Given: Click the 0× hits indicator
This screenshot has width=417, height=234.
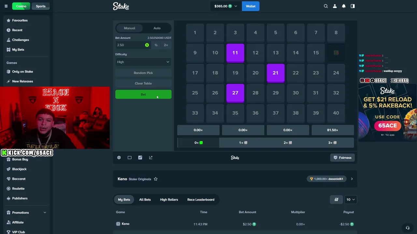Looking at the screenshot, I should 198,143.
